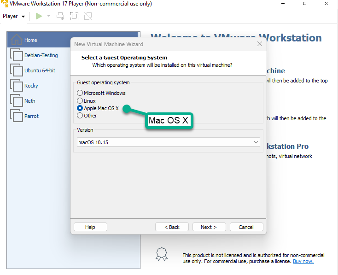Click the green Power On play icon

(39, 16)
